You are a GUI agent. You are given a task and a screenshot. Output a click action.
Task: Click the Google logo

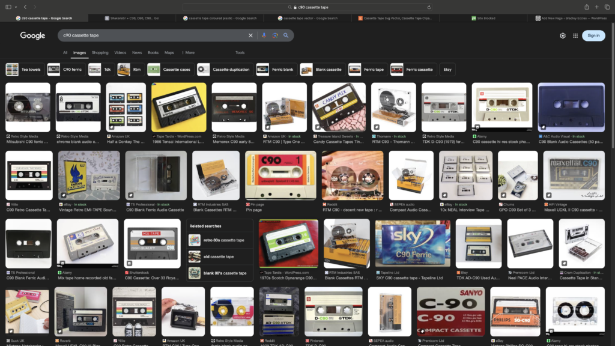point(32,35)
